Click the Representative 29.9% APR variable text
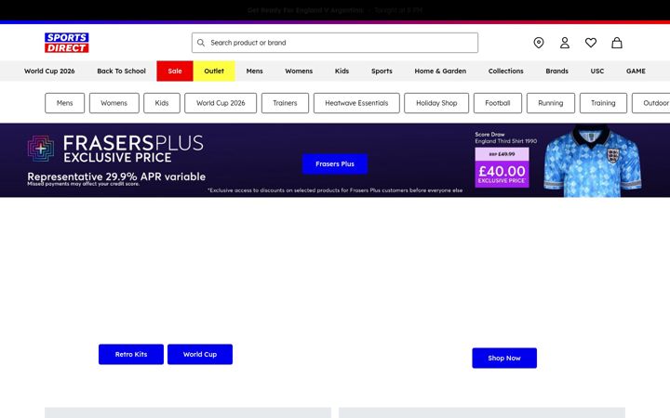 116,176
